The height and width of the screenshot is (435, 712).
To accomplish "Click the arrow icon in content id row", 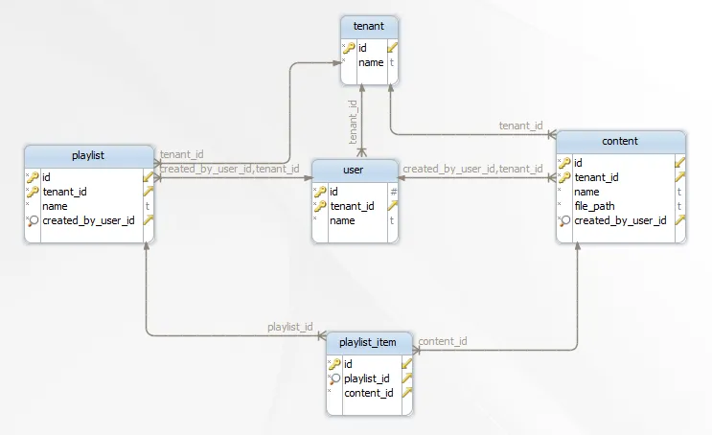I will click(679, 162).
